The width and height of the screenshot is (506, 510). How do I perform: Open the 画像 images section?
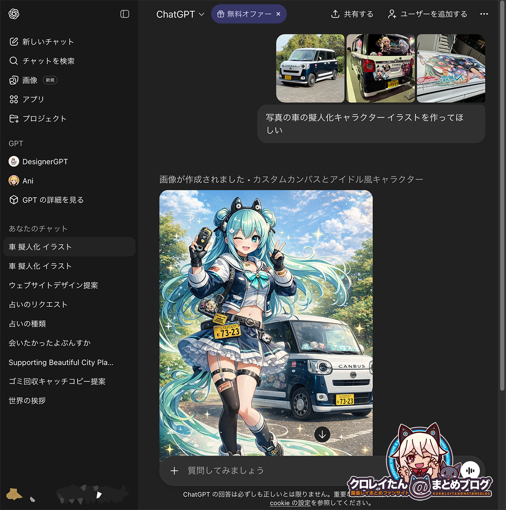30,80
